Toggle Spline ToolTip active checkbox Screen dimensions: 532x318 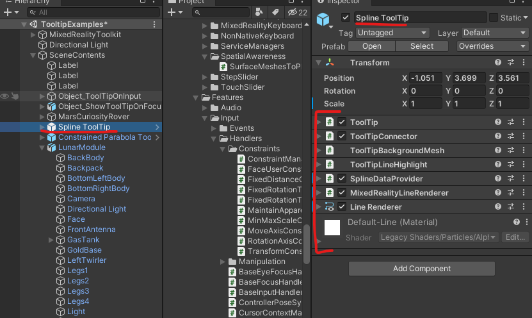346,17
